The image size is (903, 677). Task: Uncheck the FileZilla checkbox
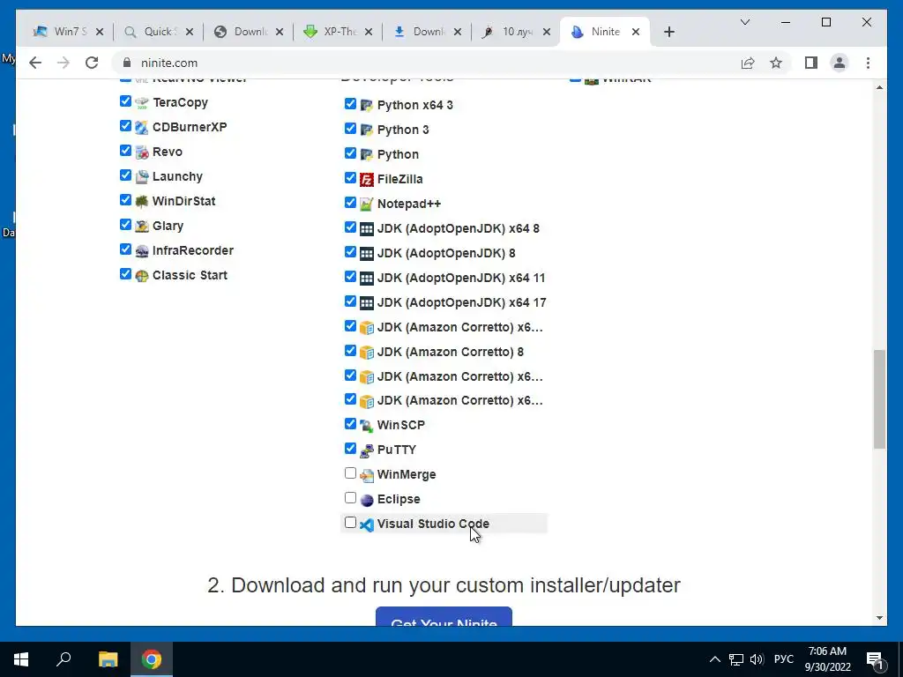click(x=350, y=178)
